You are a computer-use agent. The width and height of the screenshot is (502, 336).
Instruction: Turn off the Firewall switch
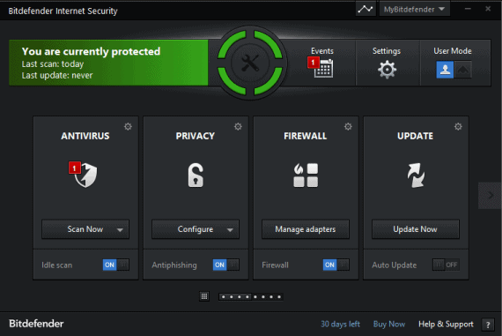coord(336,265)
